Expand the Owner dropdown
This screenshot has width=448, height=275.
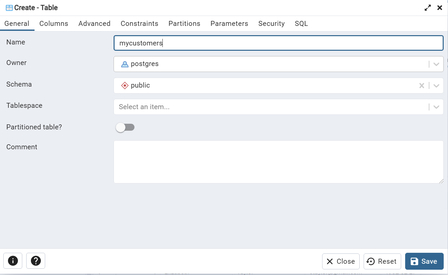436,64
